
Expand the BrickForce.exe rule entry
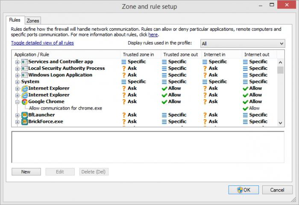pos(18,122)
